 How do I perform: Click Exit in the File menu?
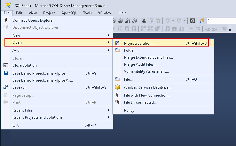coord(15,125)
